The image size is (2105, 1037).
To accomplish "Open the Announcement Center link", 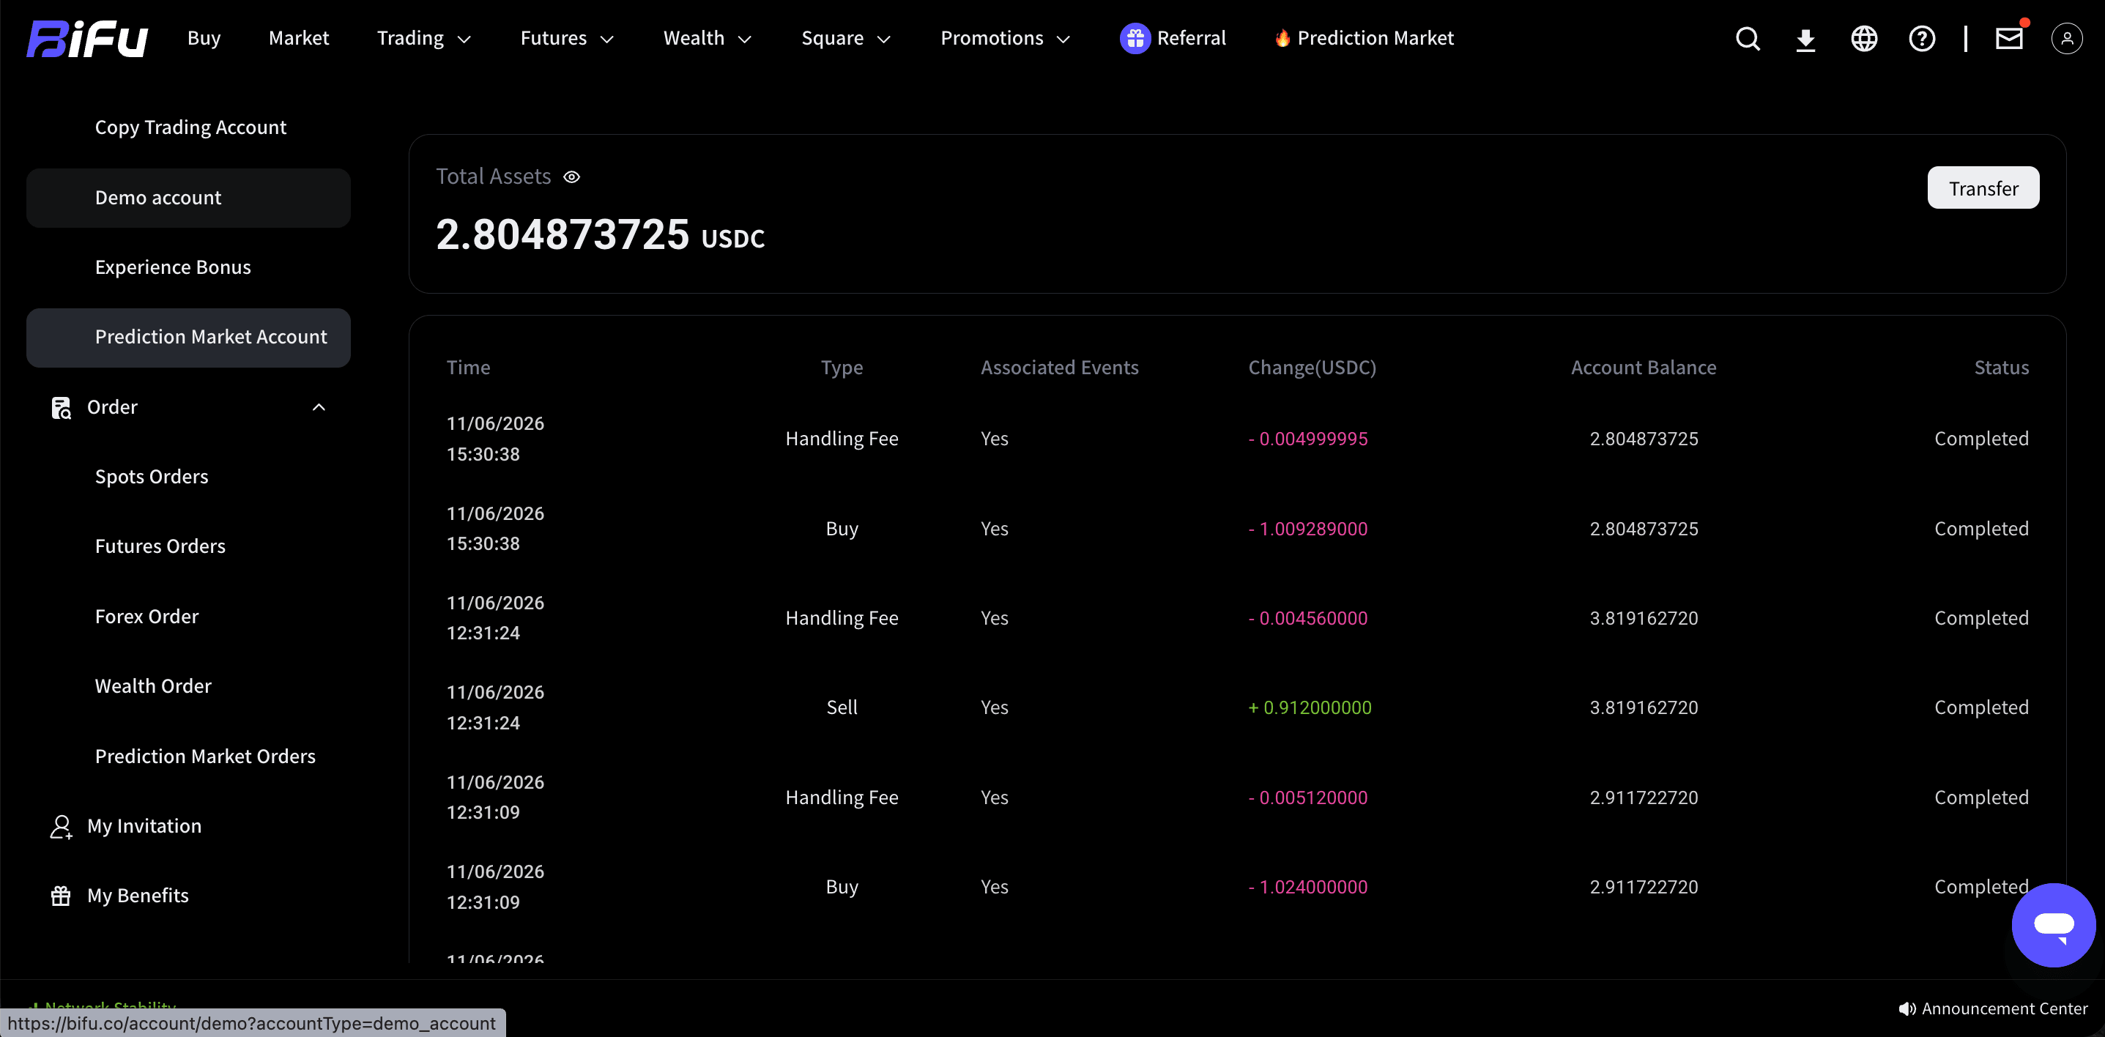I will [x=2004, y=1008].
